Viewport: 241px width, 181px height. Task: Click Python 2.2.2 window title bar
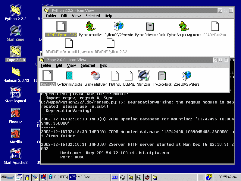click(133, 11)
